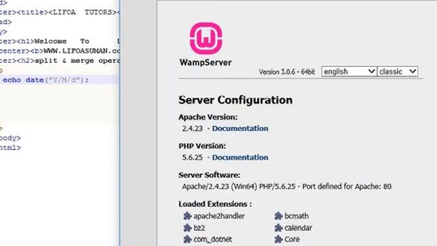Click the 'Welcome To' h1 code line
Viewport: 437px width, 246px height.
click(59, 42)
